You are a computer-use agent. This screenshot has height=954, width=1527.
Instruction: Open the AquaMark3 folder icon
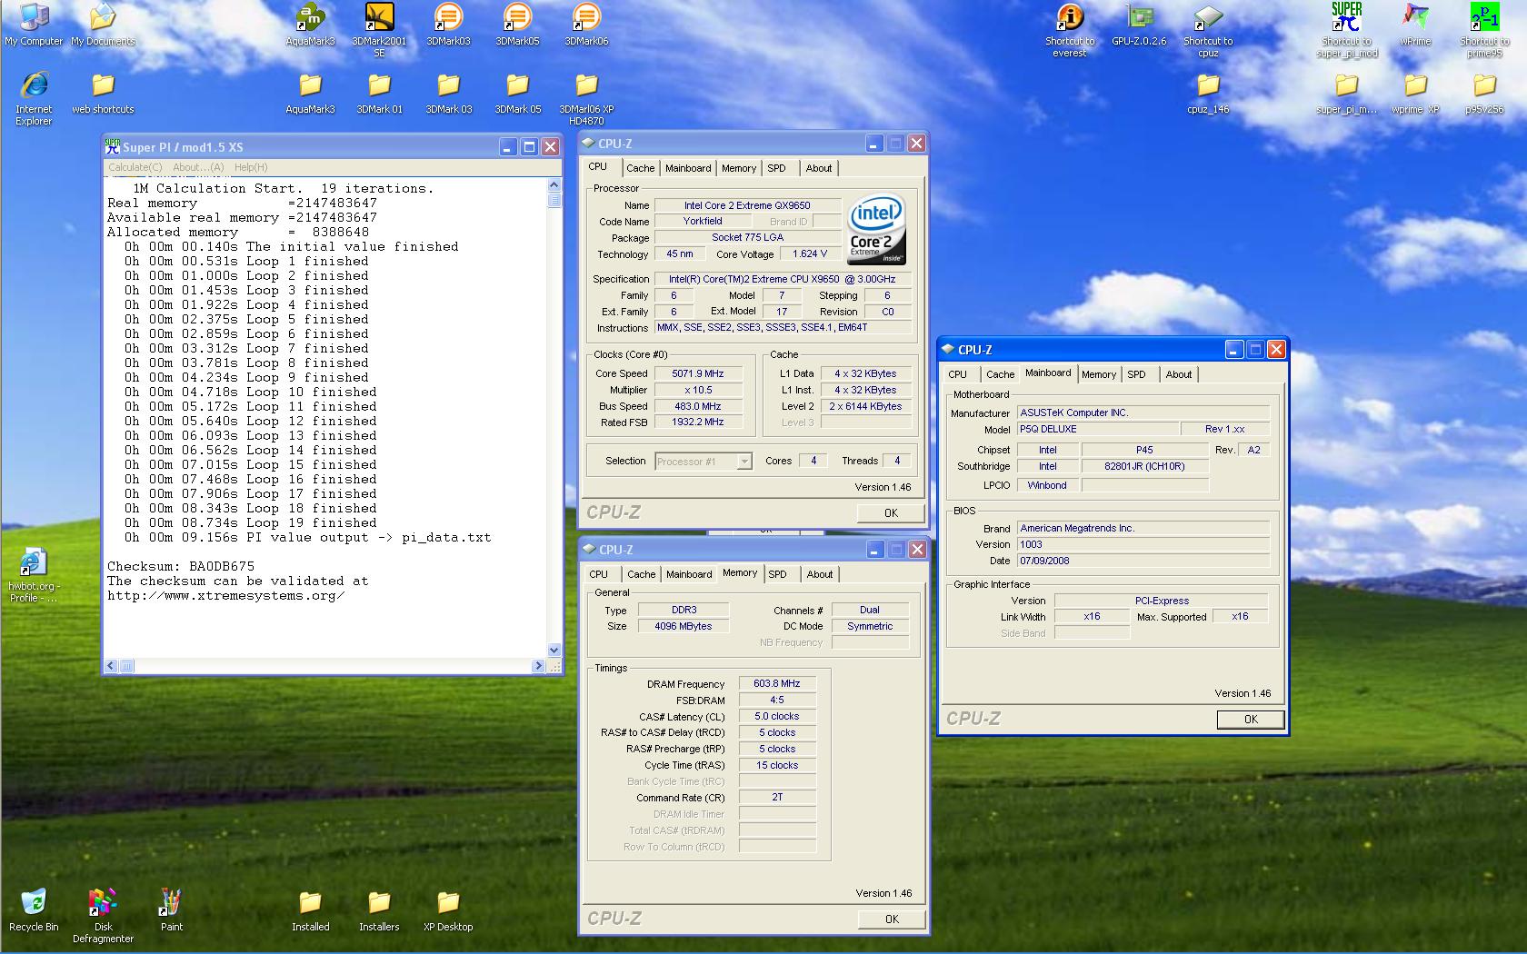[x=310, y=93]
